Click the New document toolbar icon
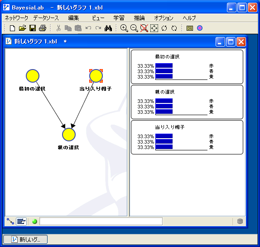This screenshot has height=247, width=260. 12,28
